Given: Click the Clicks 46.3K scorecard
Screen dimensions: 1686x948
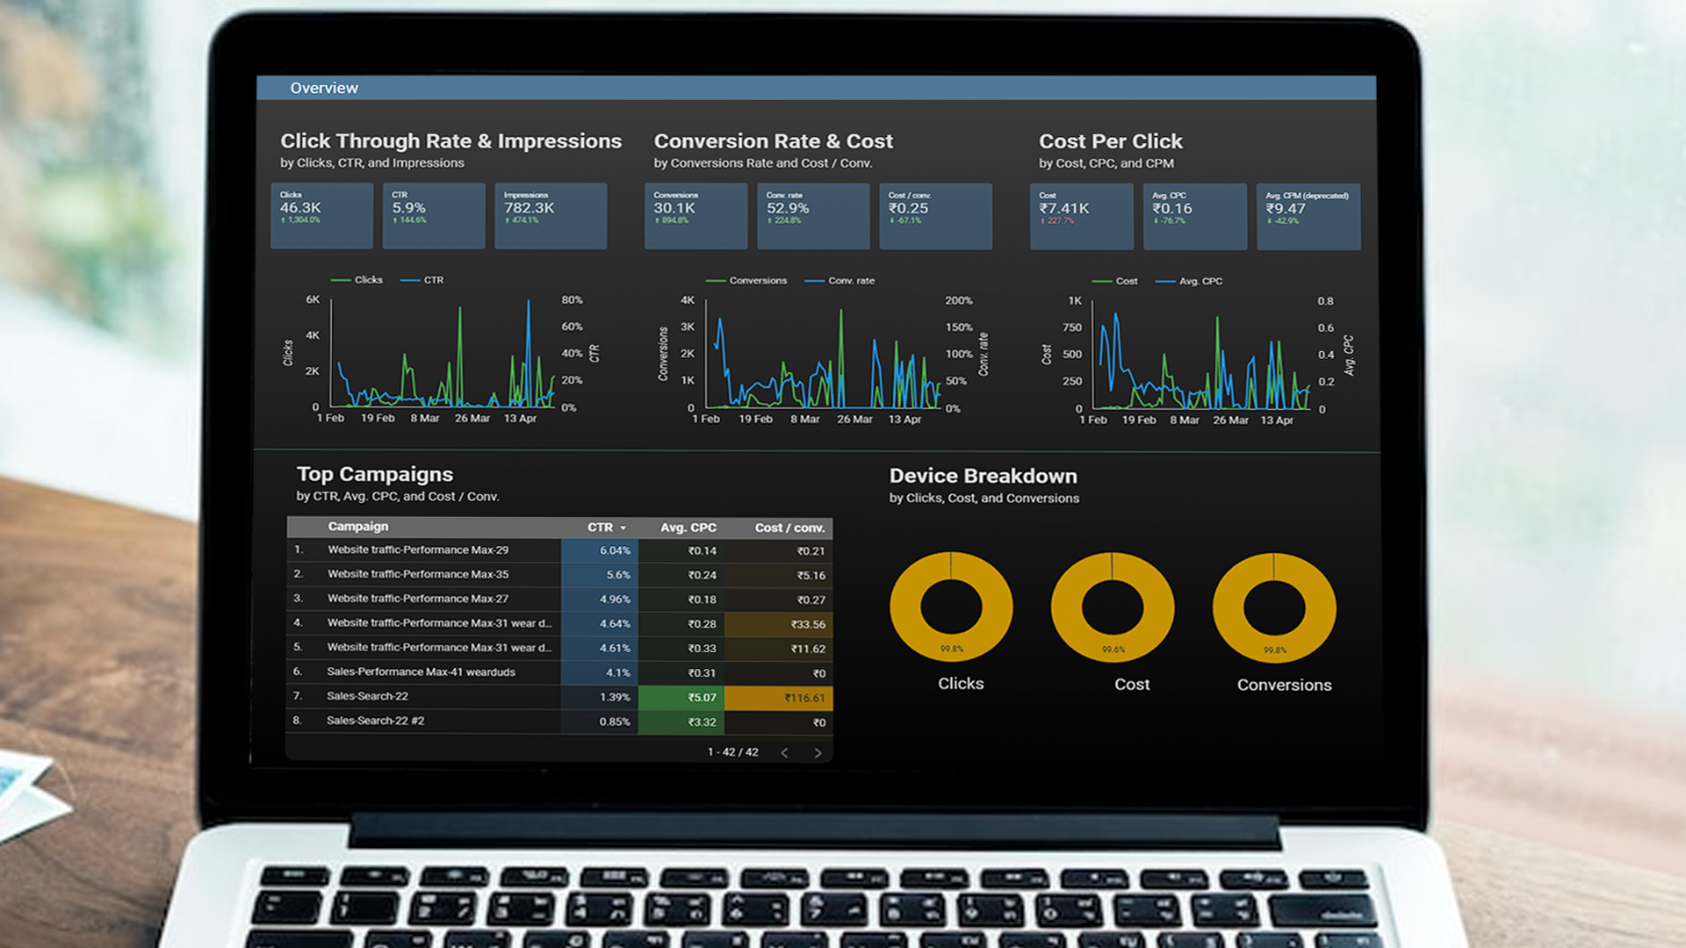Looking at the screenshot, I should (321, 216).
